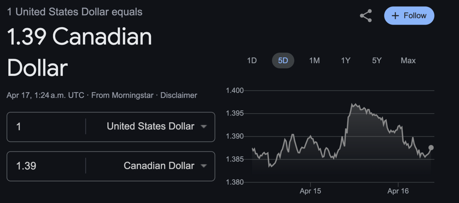This screenshot has height=203, width=459.
Task: Open the From Morningstar source link
Action: [122, 95]
